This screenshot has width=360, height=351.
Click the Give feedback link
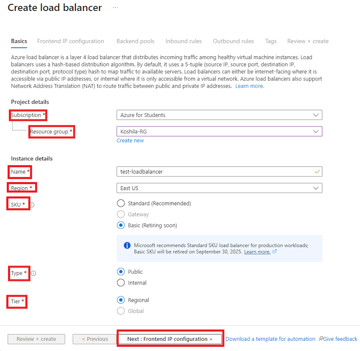point(338,339)
